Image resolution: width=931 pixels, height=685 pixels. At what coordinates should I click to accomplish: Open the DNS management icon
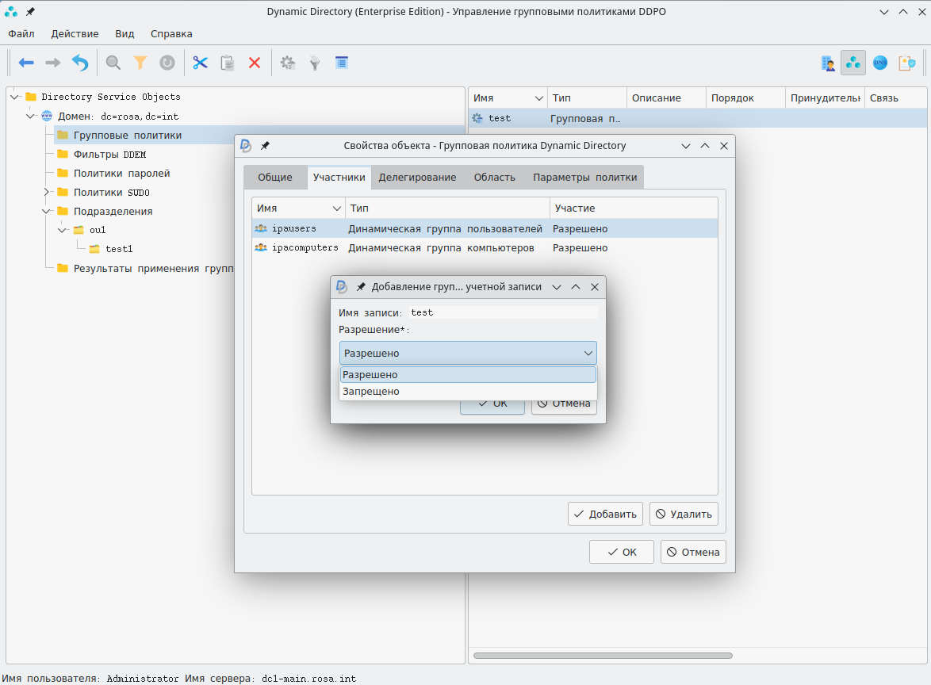click(x=880, y=63)
